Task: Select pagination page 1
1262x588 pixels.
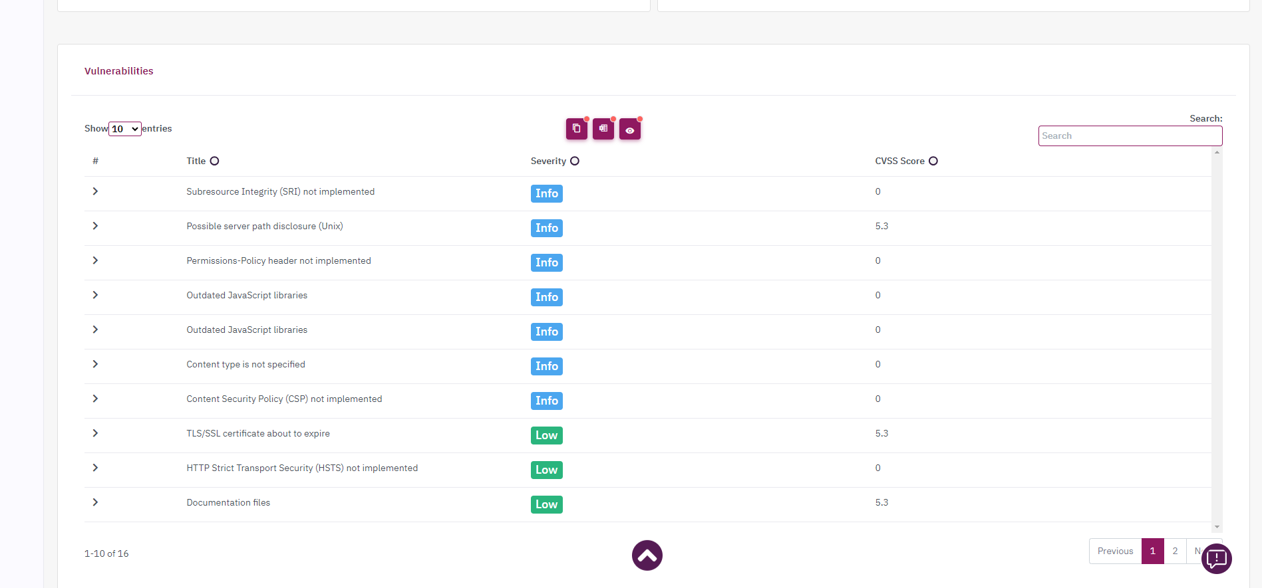Action: (1152, 551)
